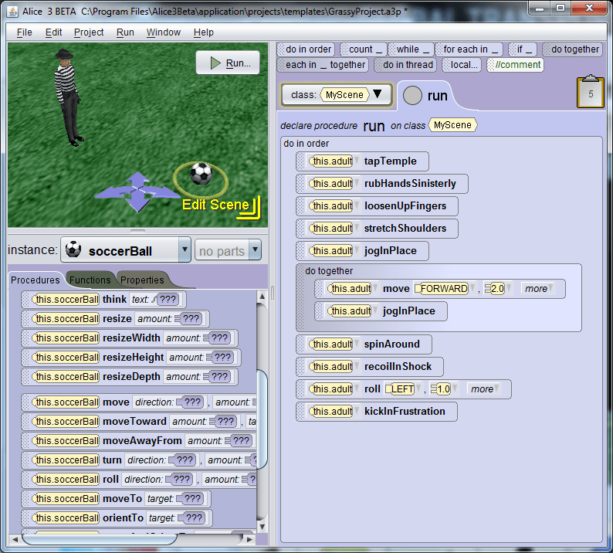Click the blue camera navigation arrows
Image resolution: width=613 pixels, height=553 pixels.
click(x=137, y=192)
